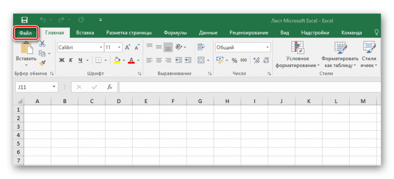This screenshot has width=394, height=179.
Task: Apply the percent style format
Action: (x=234, y=61)
